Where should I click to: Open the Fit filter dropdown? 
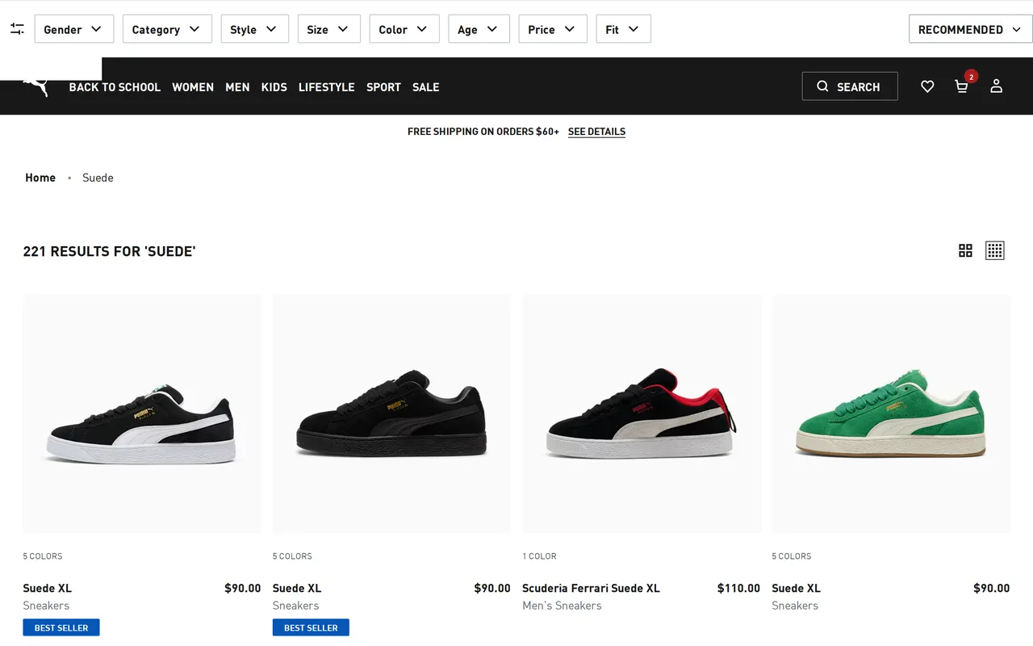623,29
